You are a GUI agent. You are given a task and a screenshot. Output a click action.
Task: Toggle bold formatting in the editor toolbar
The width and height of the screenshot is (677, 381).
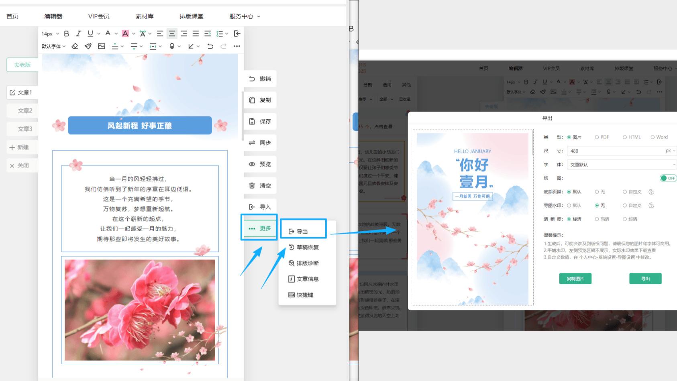[67, 33]
